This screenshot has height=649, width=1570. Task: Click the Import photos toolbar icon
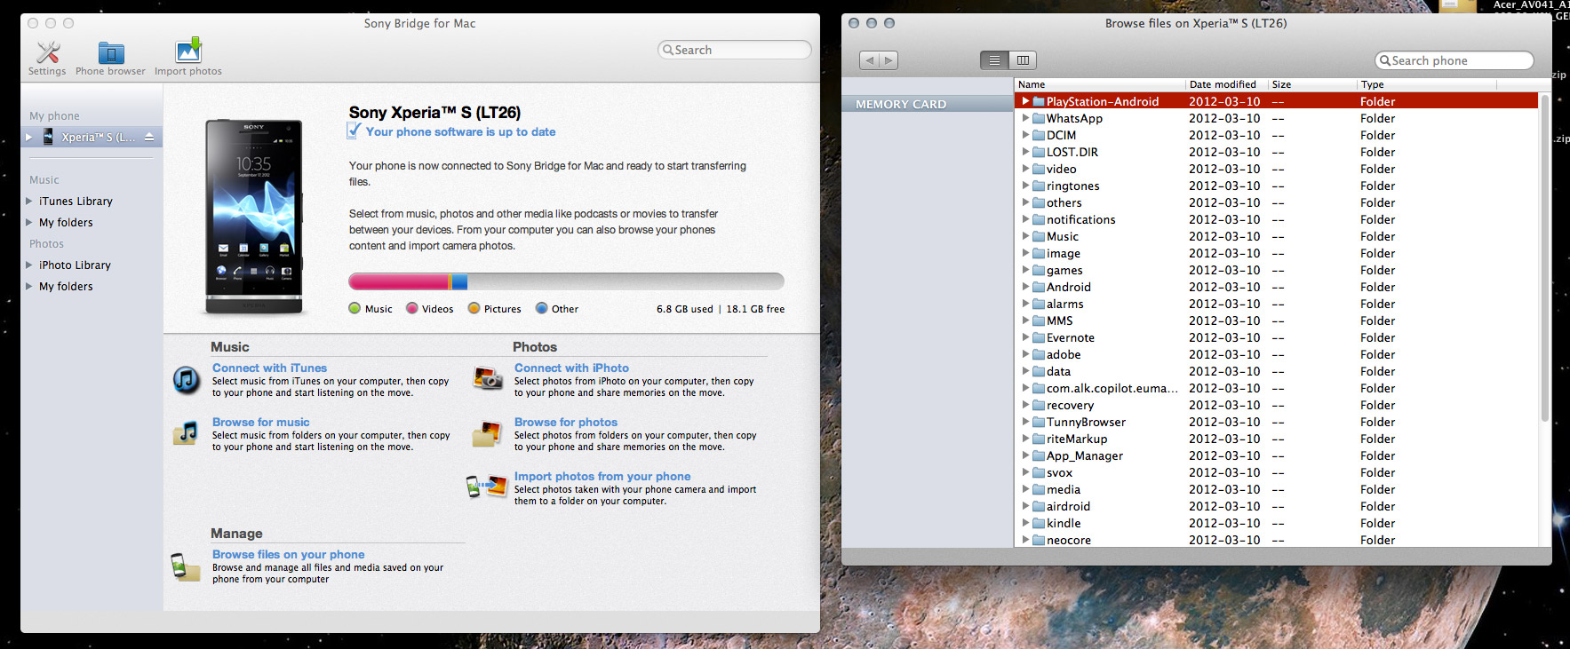coord(188,54)
